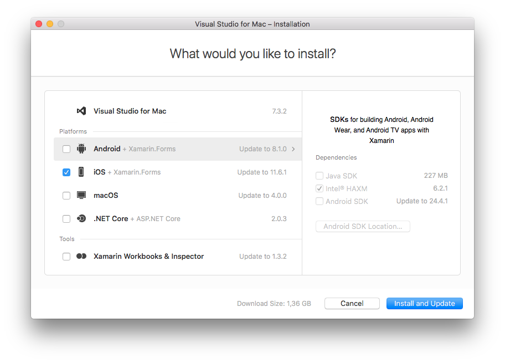Toggle the Android SDK dependency checkbox
The width and height of the screenshot is (505, 363).
click(x=320, y=201)
